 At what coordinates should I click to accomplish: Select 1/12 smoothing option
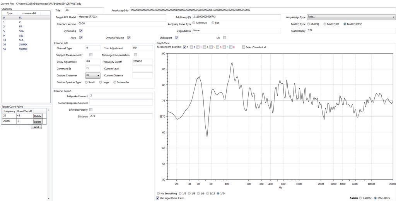click(208, 193)
